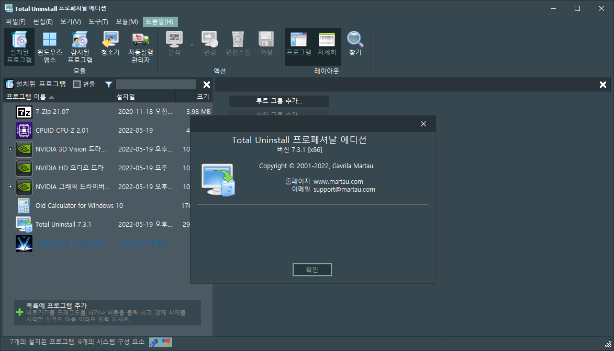Click 7-Zip install date 2020-11-18
Image resolution: width=614 pixels, height=351 pixels.
145,112
